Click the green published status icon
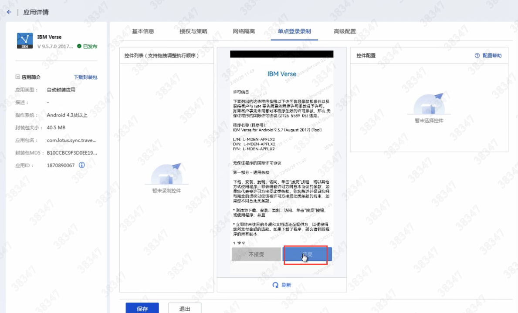 79,46
